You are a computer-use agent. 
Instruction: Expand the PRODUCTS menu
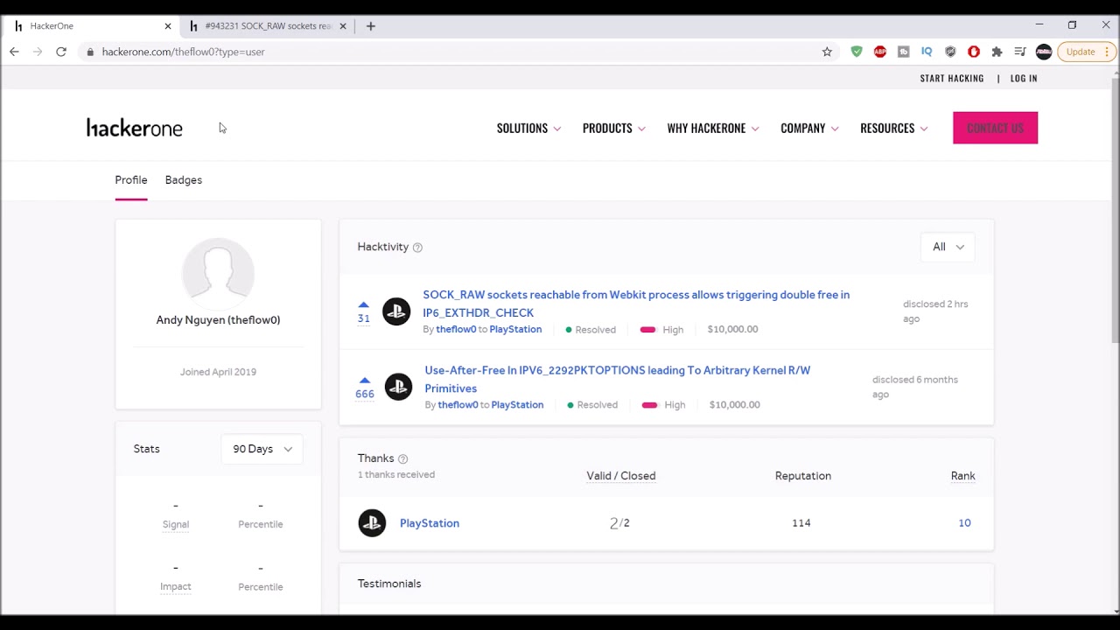coord(613,128)
